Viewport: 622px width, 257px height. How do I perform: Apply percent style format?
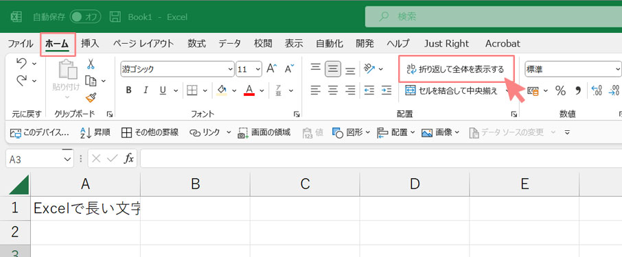tap(560, 91)
